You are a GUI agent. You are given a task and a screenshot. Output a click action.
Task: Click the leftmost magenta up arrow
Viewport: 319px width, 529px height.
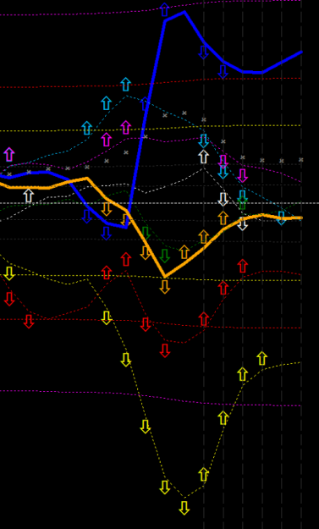(x=9, y=155)
